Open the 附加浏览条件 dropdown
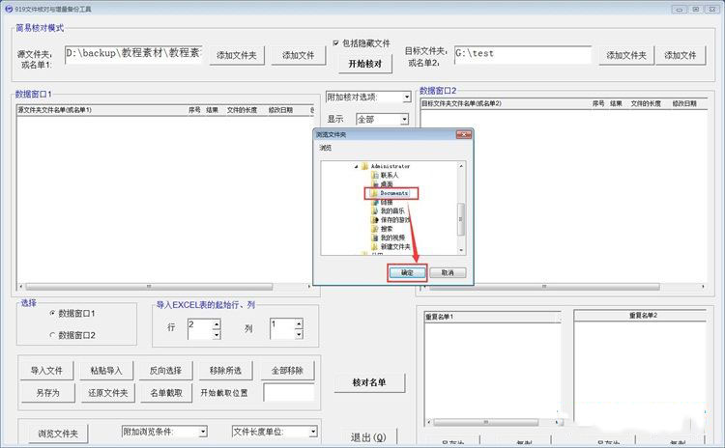 click(x=203, y=432)
